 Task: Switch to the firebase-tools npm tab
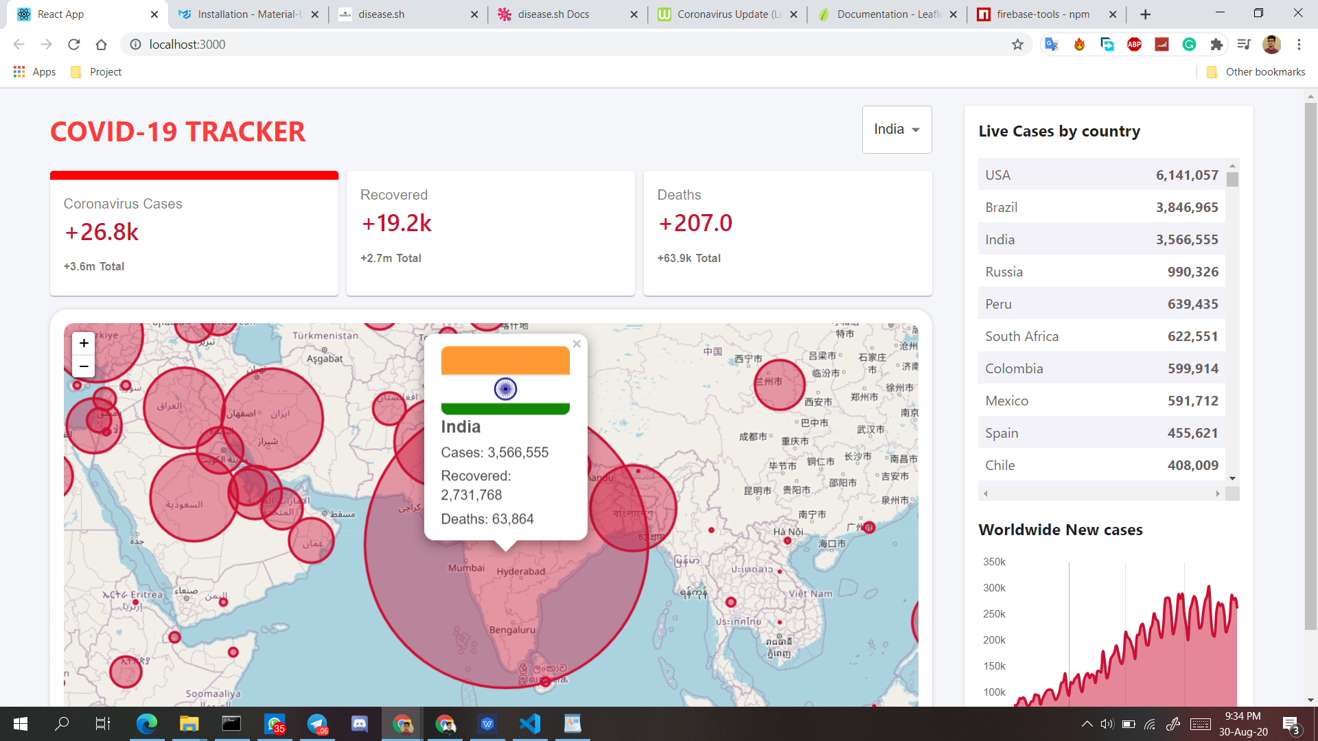pos(1045,14)
